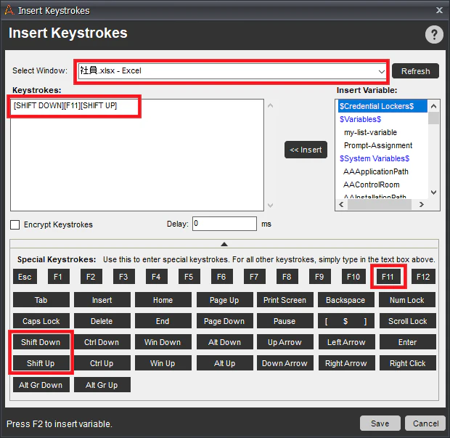Insert the Home keystroke

(x=163, y=300)
